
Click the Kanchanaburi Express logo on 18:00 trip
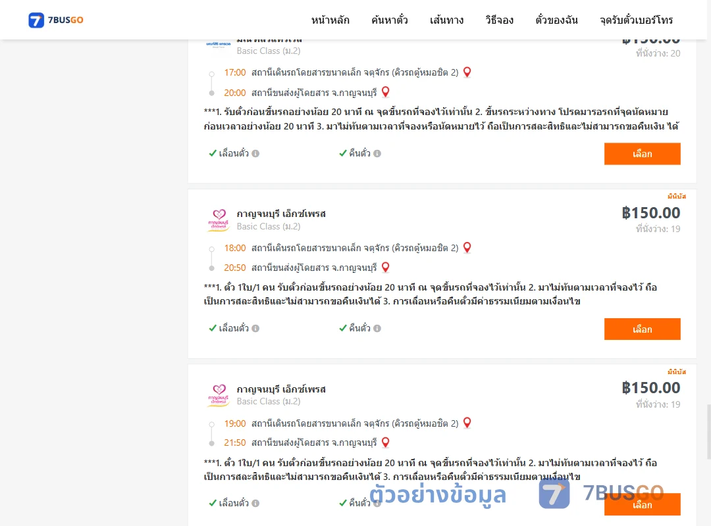[219, 220]
